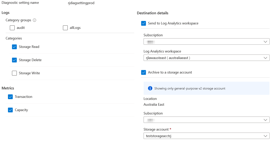Screen dimensions: 272x142
Task: Uncheck Send to Log Analytics workspace
Action: [x=144, y=23]
